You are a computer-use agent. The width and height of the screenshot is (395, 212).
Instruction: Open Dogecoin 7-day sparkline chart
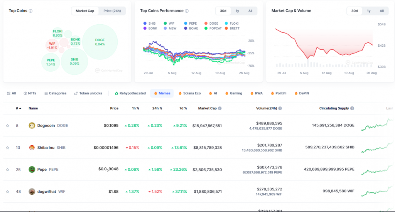pyautogui.click(x=377, y=125)
